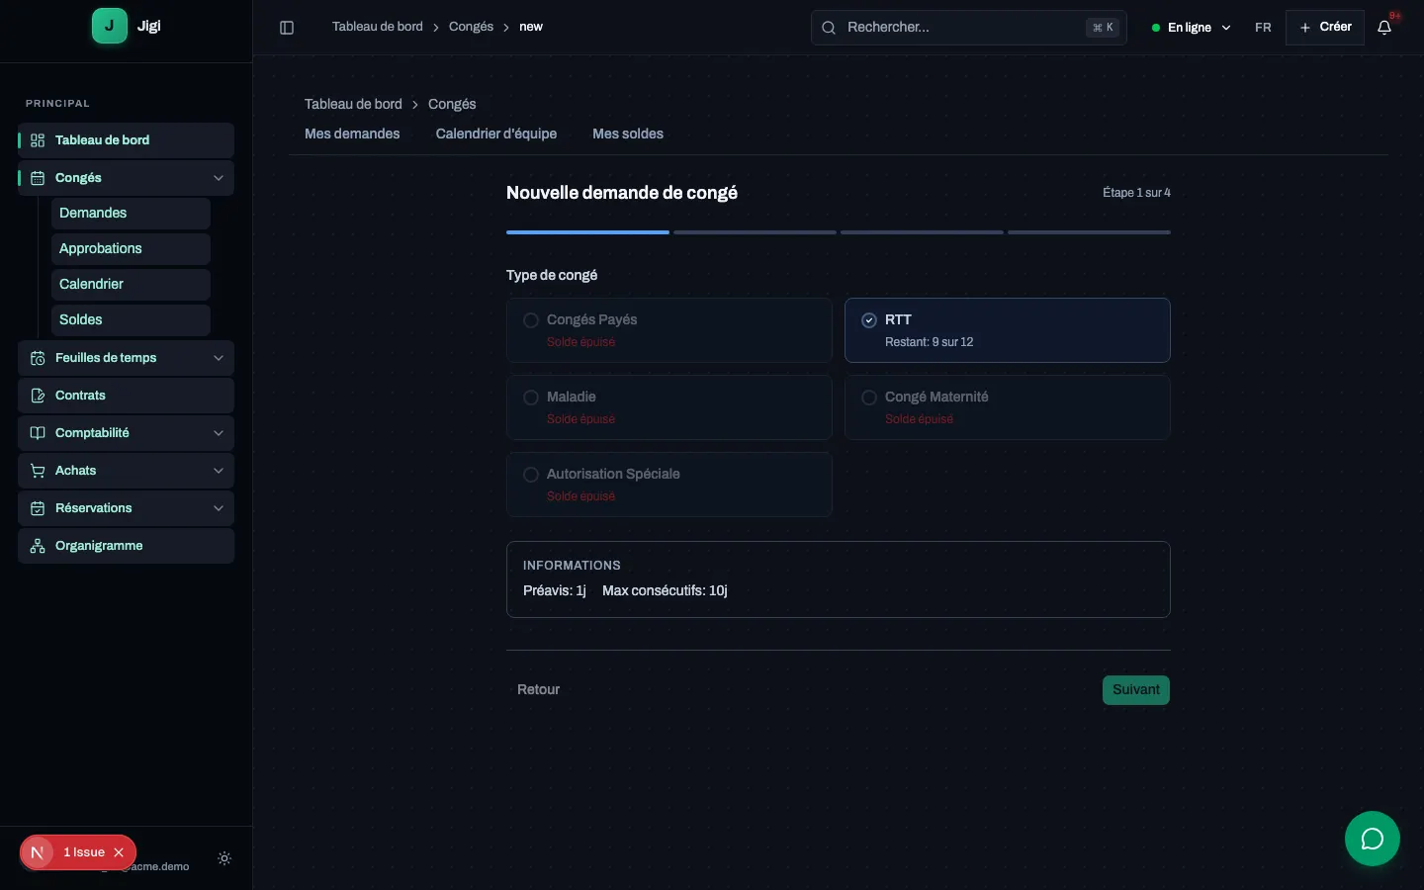This screenshot has height=890, width=1424.
Task: Collapse the Congés sidebar section
Action: pyautogui.click(x=219, y=178)
